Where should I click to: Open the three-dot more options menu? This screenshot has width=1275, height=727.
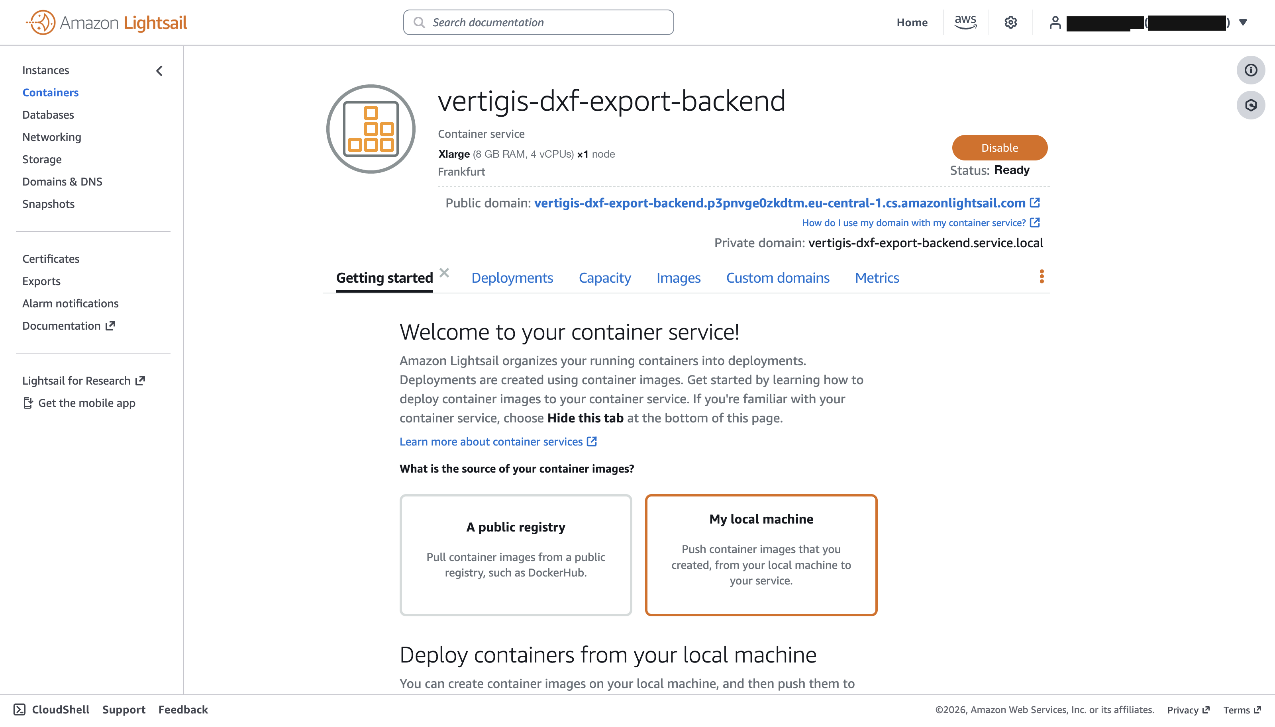click(1042, 277)
